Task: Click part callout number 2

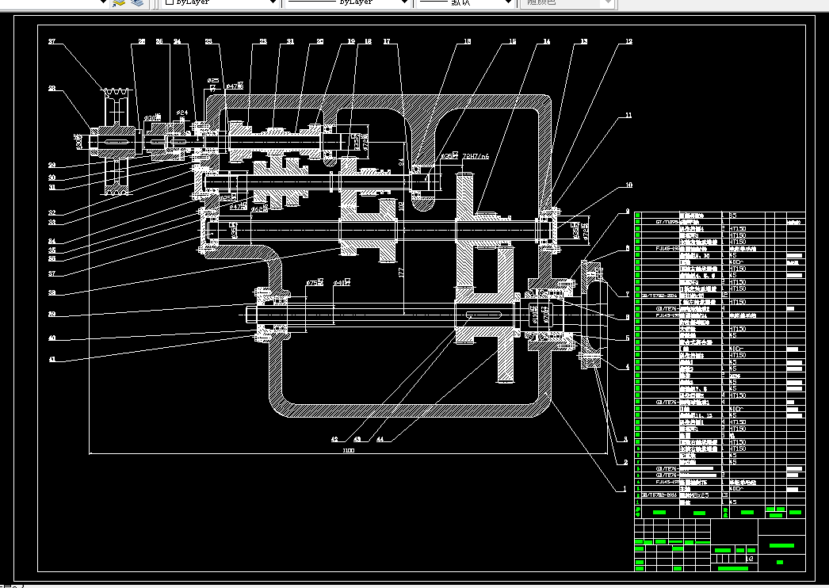Action: coord(625,462)
